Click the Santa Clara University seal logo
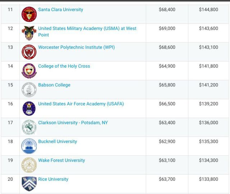This screenshot has height=194, width=230. click(29, 14)
